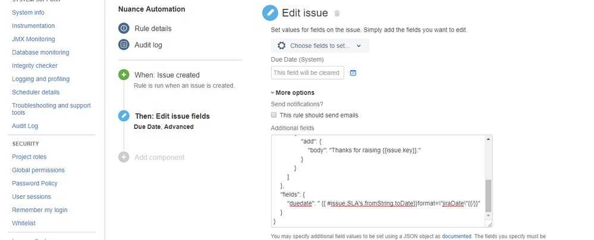Click the Additional fields scrollbar thumb
Image resolution: width=594 pixels, height=240 pixels.
tap(488, 195)
